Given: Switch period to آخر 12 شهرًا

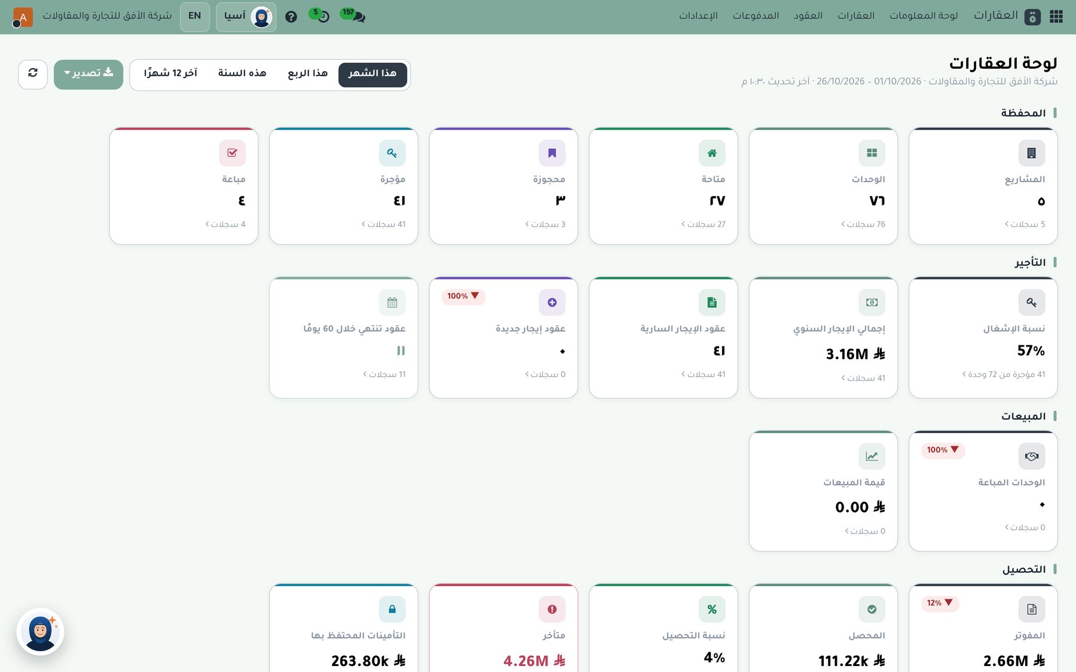Looking at the screenshot, I should pos(170,73).
